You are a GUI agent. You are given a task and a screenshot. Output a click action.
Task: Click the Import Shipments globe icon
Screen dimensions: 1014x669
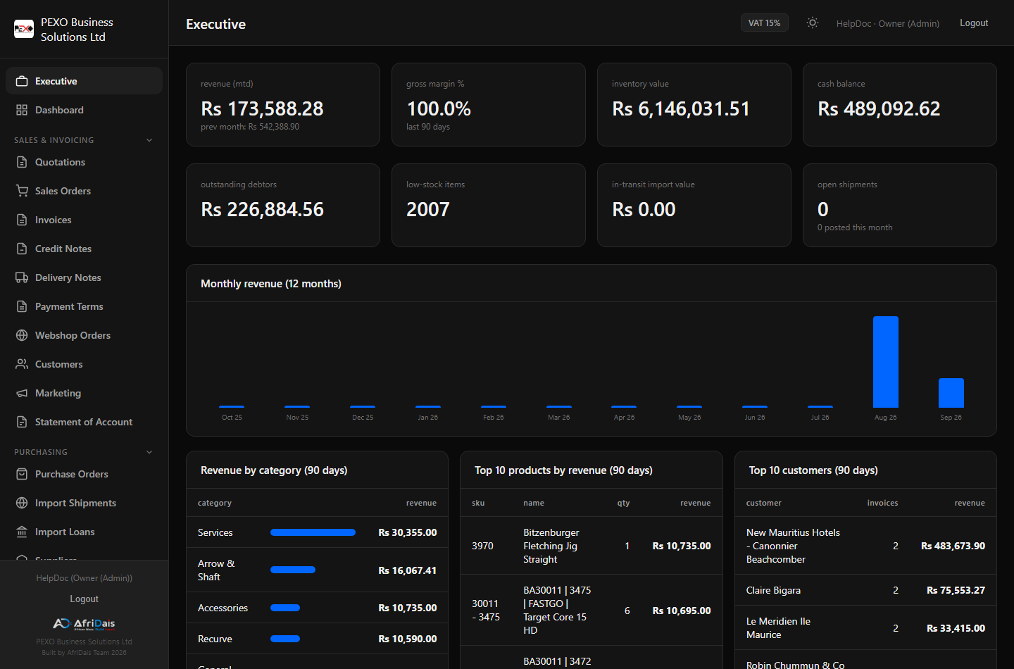click(x=22, y=503)
